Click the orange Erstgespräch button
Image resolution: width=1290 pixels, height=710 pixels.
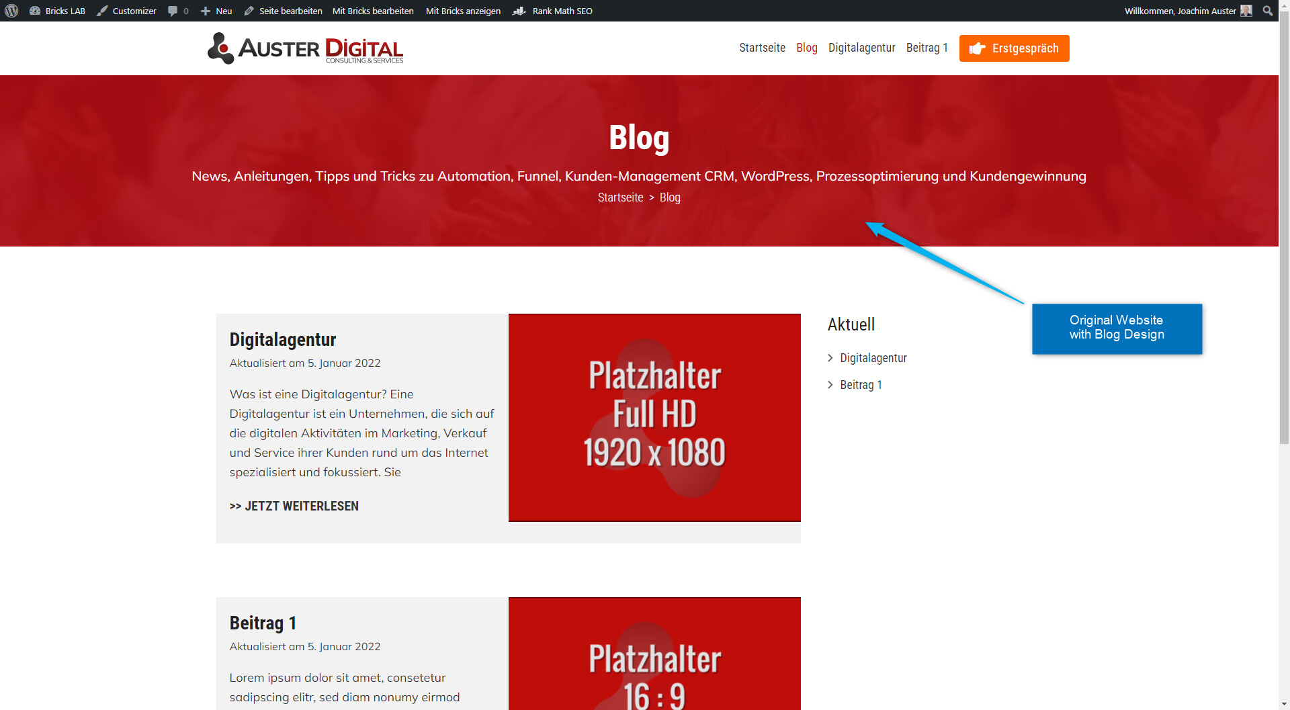point(1014,48)
